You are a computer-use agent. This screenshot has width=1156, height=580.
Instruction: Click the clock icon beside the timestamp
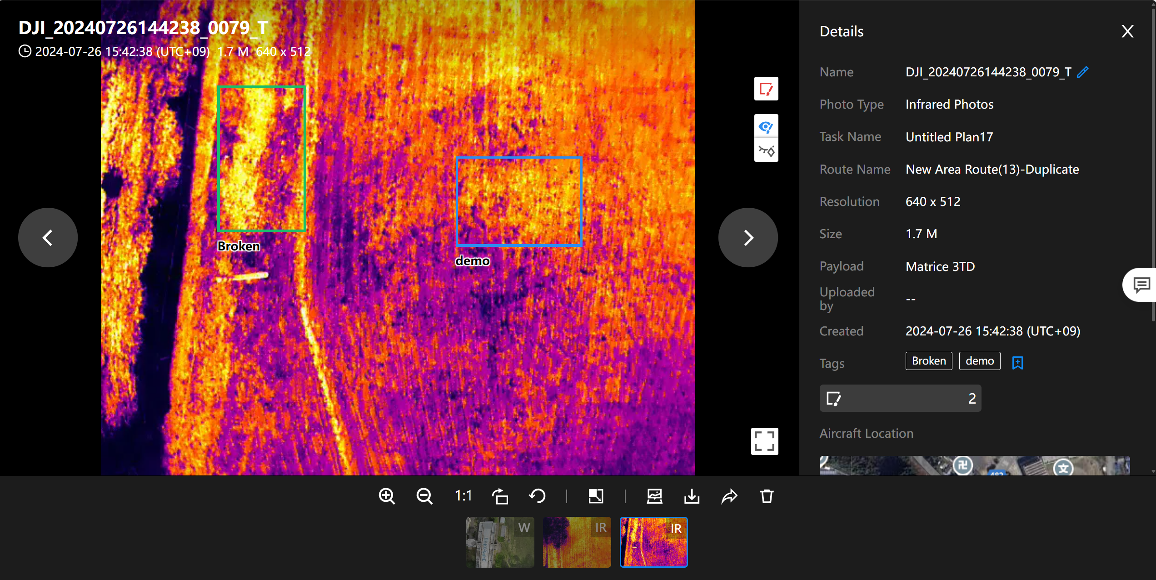coord(25,51)
